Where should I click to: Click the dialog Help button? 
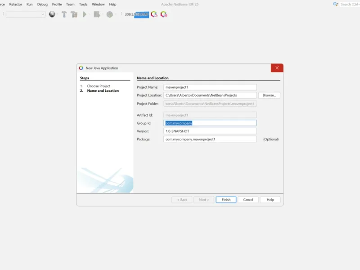click(x=270, y=200)
